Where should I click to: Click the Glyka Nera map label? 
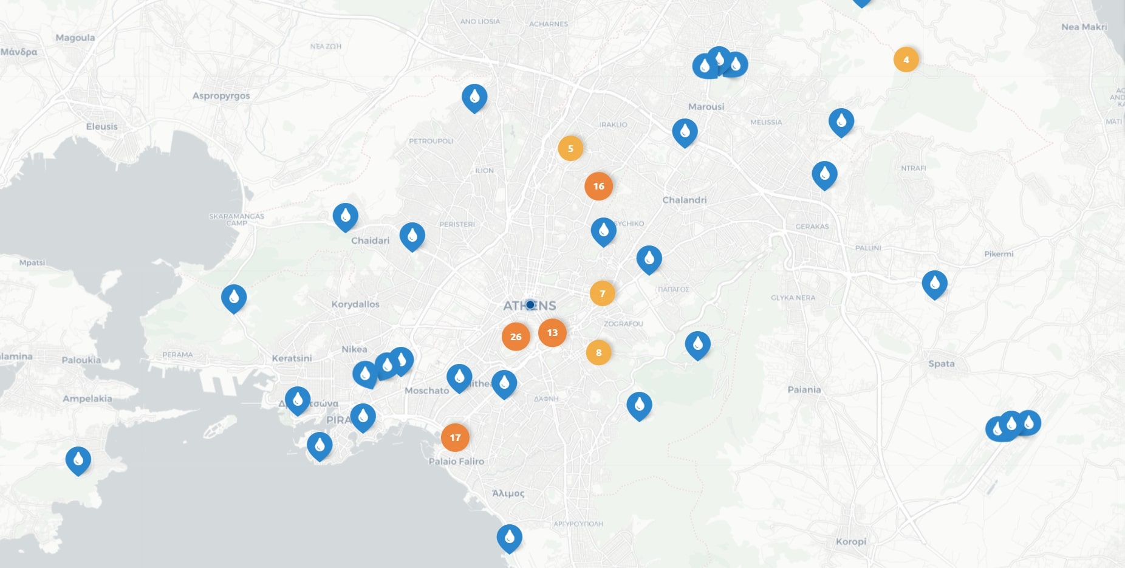click(x=793, y=298)
